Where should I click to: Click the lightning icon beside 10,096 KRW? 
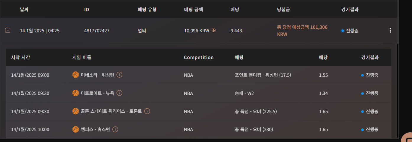(x=214, y=30)
